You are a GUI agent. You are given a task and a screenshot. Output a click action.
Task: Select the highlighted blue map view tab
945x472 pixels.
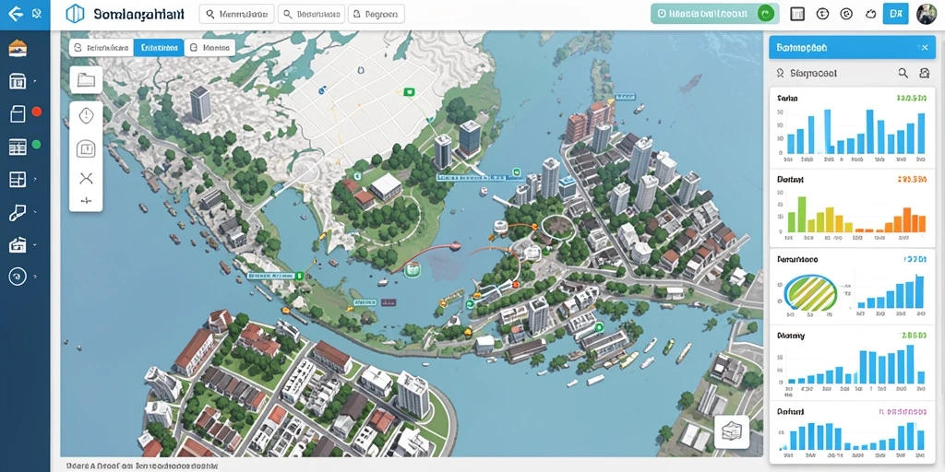coord(159,48)
